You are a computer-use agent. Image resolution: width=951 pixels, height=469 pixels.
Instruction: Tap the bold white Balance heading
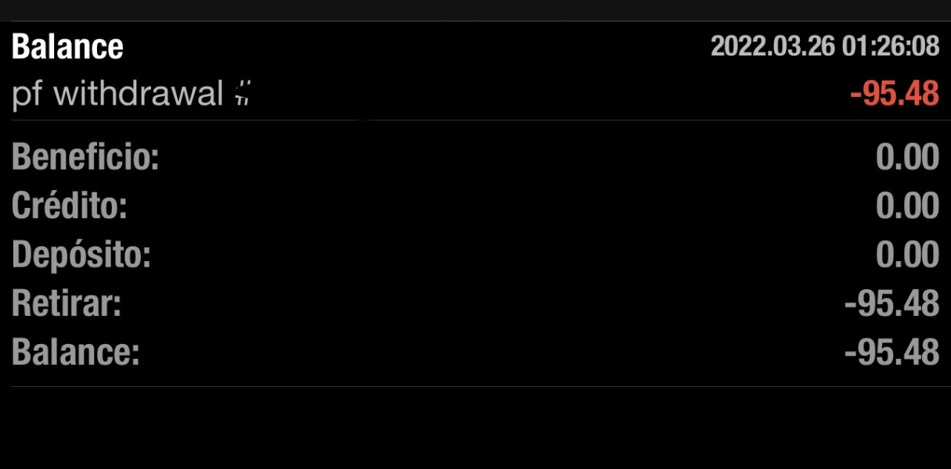(67, 48)
